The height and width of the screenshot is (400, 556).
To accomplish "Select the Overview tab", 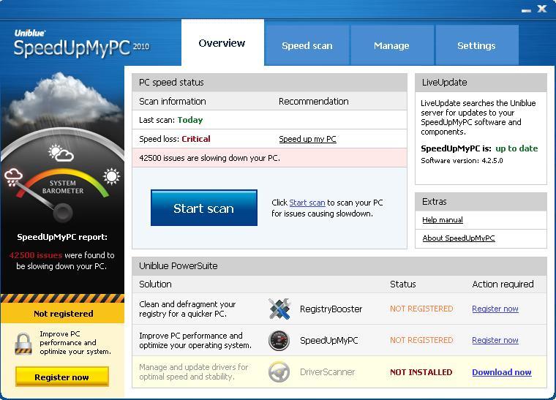I will [222, 43].
